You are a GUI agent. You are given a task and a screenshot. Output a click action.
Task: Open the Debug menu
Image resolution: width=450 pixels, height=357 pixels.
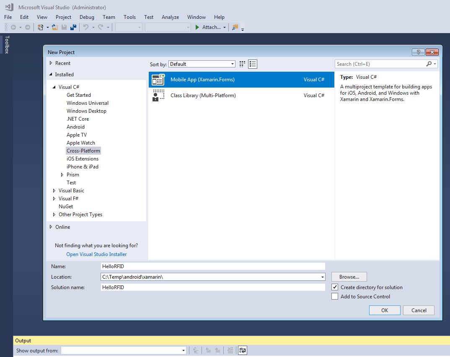(87, 17)
